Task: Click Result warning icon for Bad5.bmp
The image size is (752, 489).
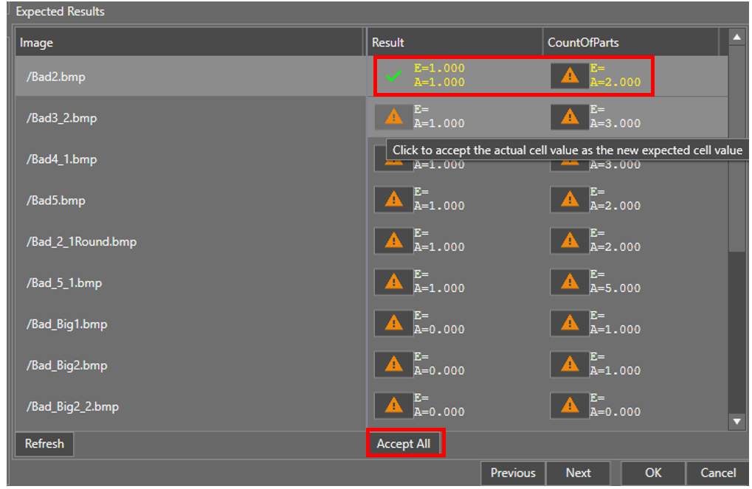Action: click(x=393, y=199)
